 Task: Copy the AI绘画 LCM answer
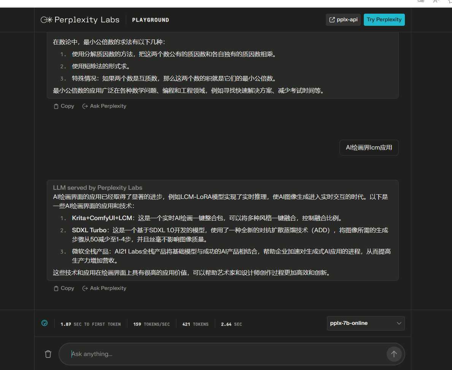pyautogui.click(x=64, y=288)
